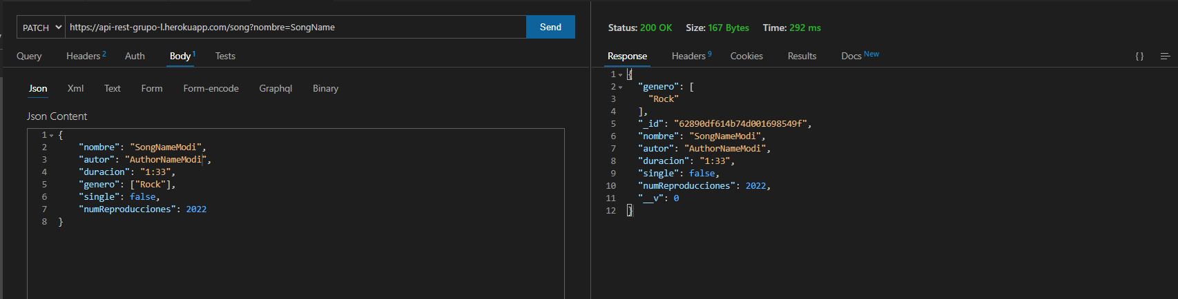Click "Rock" in the response genero array
The width and height of the screenshot is (1178, 299).
pos(664,99)
